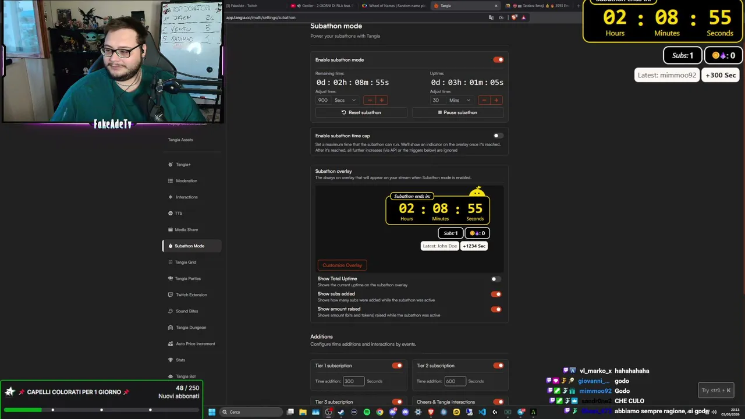Open File Explorer from the taskbar
Image resolution: width=745 pixels, height=419 pixels.
click(303, 412)
